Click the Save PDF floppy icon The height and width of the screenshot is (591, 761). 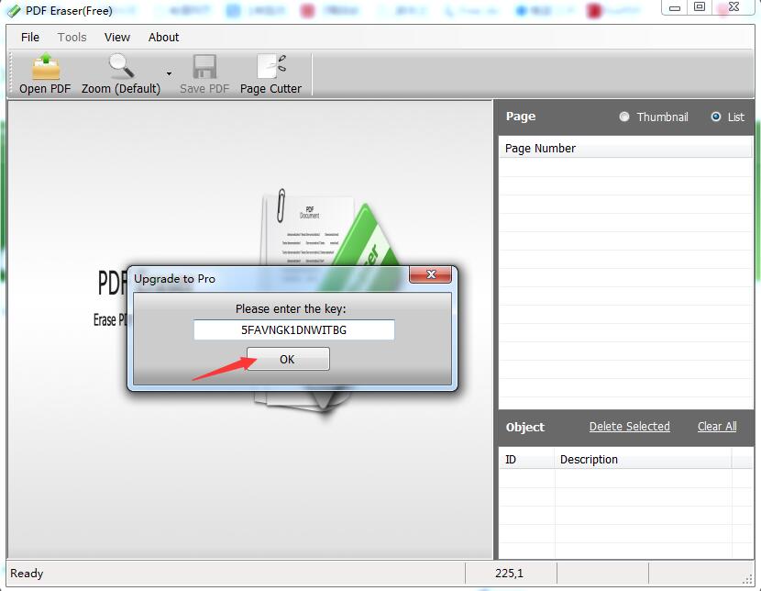coord(204,66)
